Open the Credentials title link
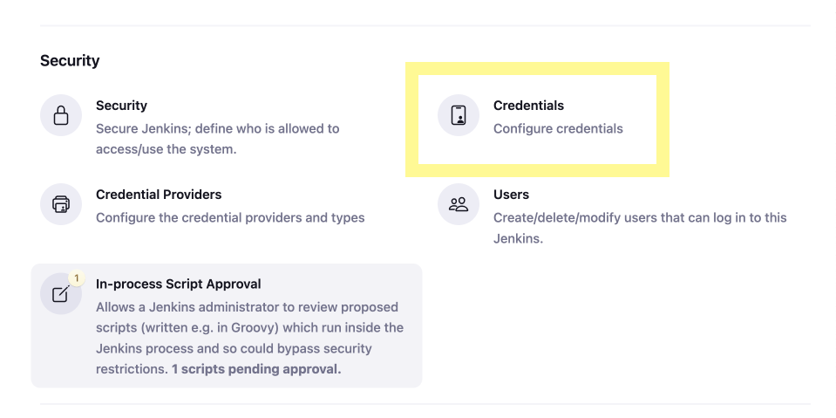 click(528, 106)
